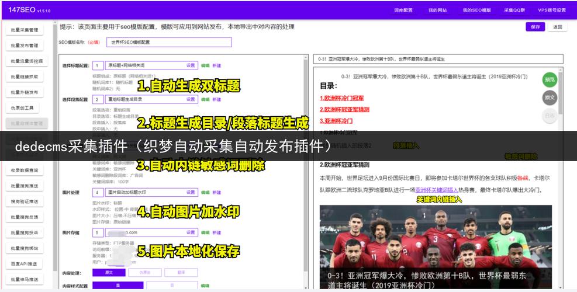The width and height of the screenshot is (577, 292).
Task: Click 新建 in the 图片处理 row
Action: [217, 193]
